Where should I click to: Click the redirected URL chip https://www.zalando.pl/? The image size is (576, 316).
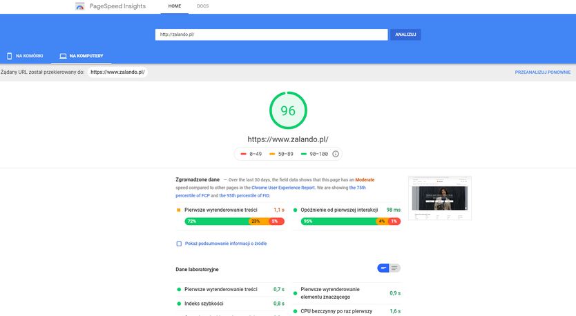[117, 72]
